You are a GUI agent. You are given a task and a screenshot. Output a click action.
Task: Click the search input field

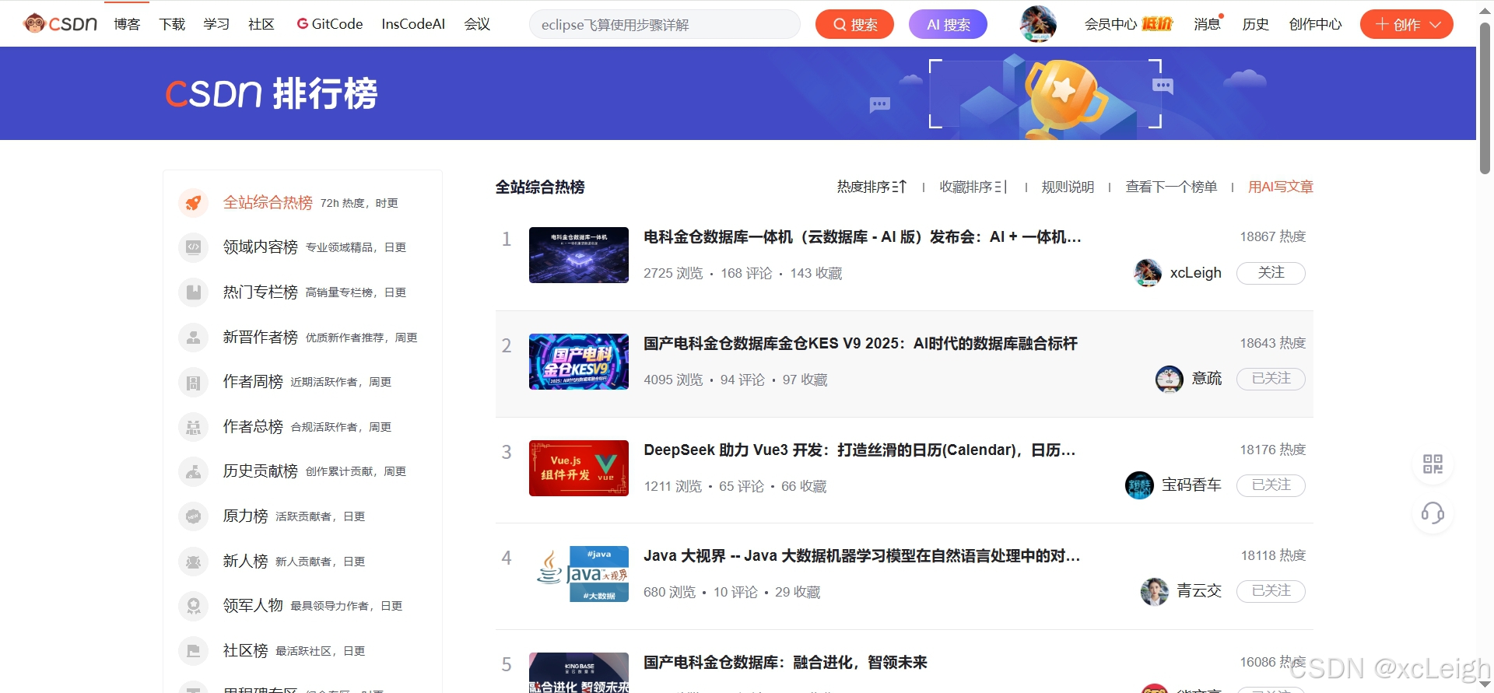665,24
